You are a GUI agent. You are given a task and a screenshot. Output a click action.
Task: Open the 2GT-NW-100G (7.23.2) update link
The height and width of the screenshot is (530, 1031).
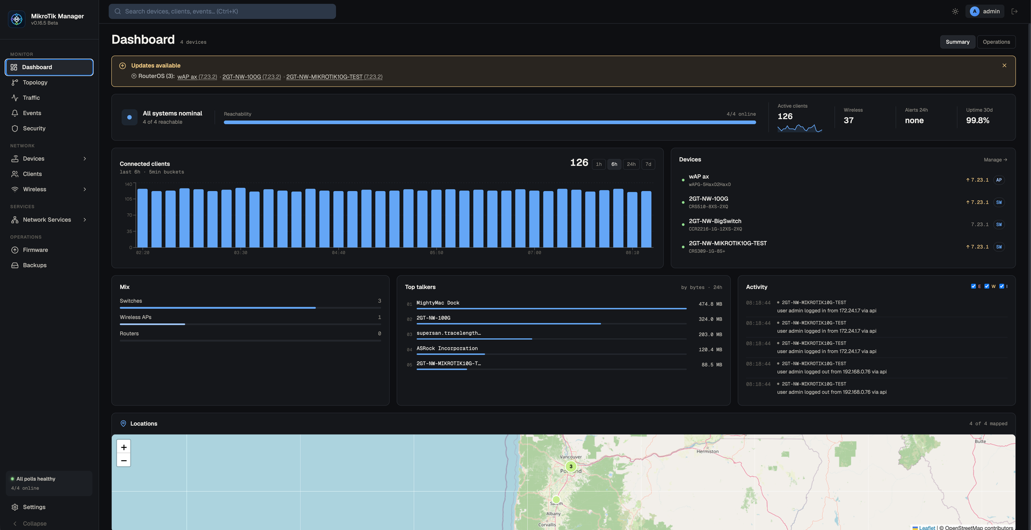pyautogui.click(x=251, y=77)
